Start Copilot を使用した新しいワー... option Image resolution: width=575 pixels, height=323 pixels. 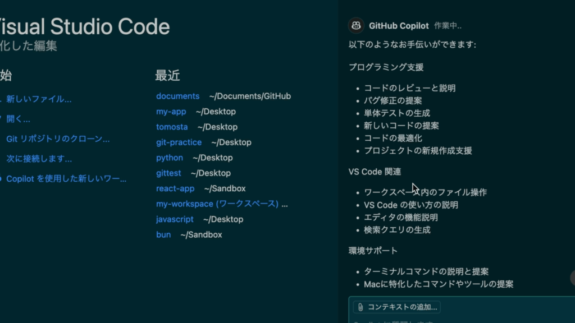coord(66,179)
